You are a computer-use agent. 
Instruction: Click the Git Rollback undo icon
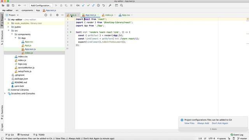coord(103,5)
